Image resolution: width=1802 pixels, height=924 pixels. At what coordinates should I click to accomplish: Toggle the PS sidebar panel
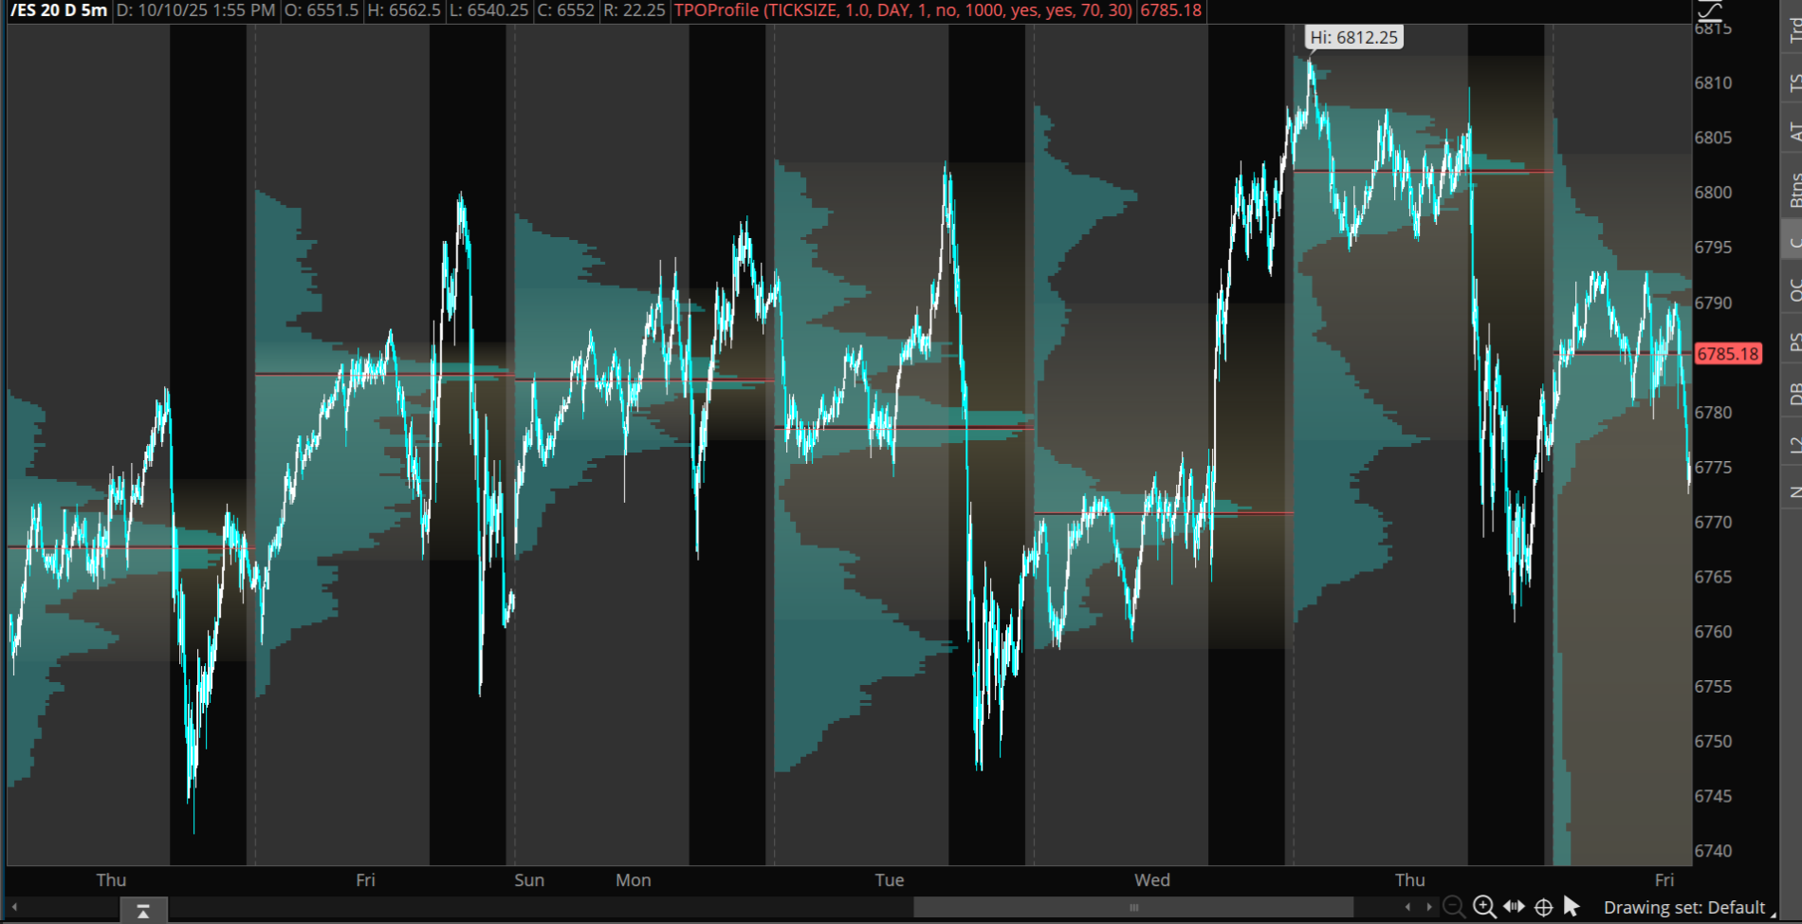(1793, 342)
